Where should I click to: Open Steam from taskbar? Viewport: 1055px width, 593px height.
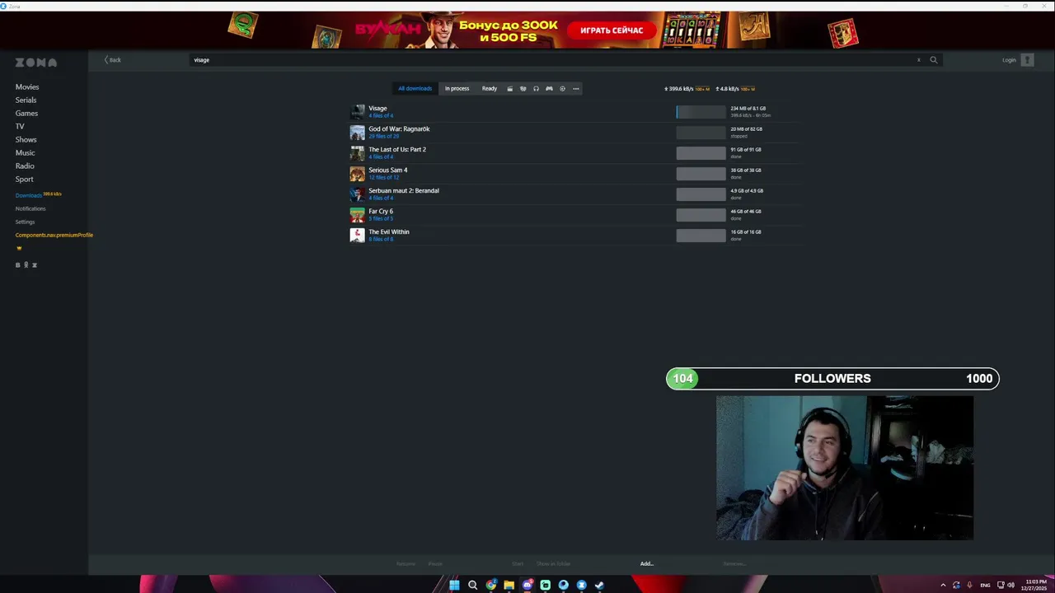pos(599,585)
